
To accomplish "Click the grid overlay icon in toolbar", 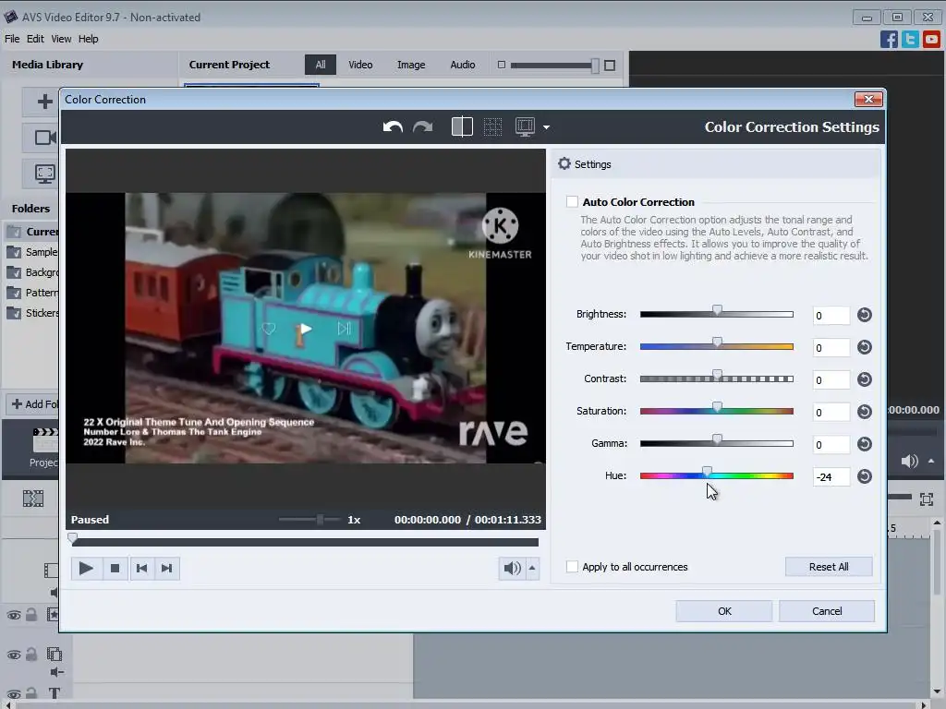I will (x=493, y=126).
